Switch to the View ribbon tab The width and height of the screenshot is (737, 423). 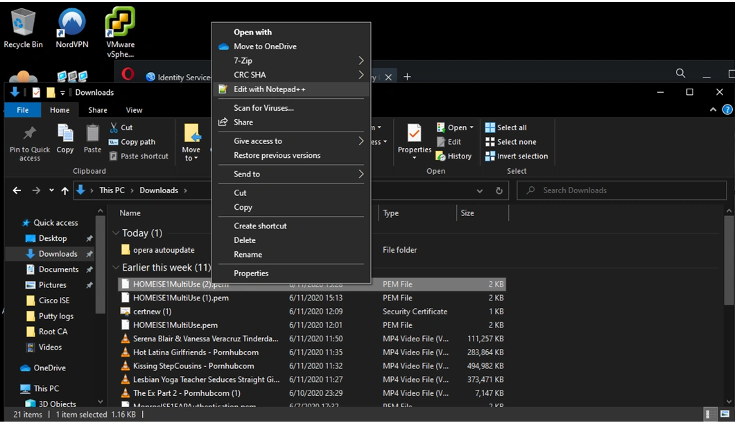(134, 110)
